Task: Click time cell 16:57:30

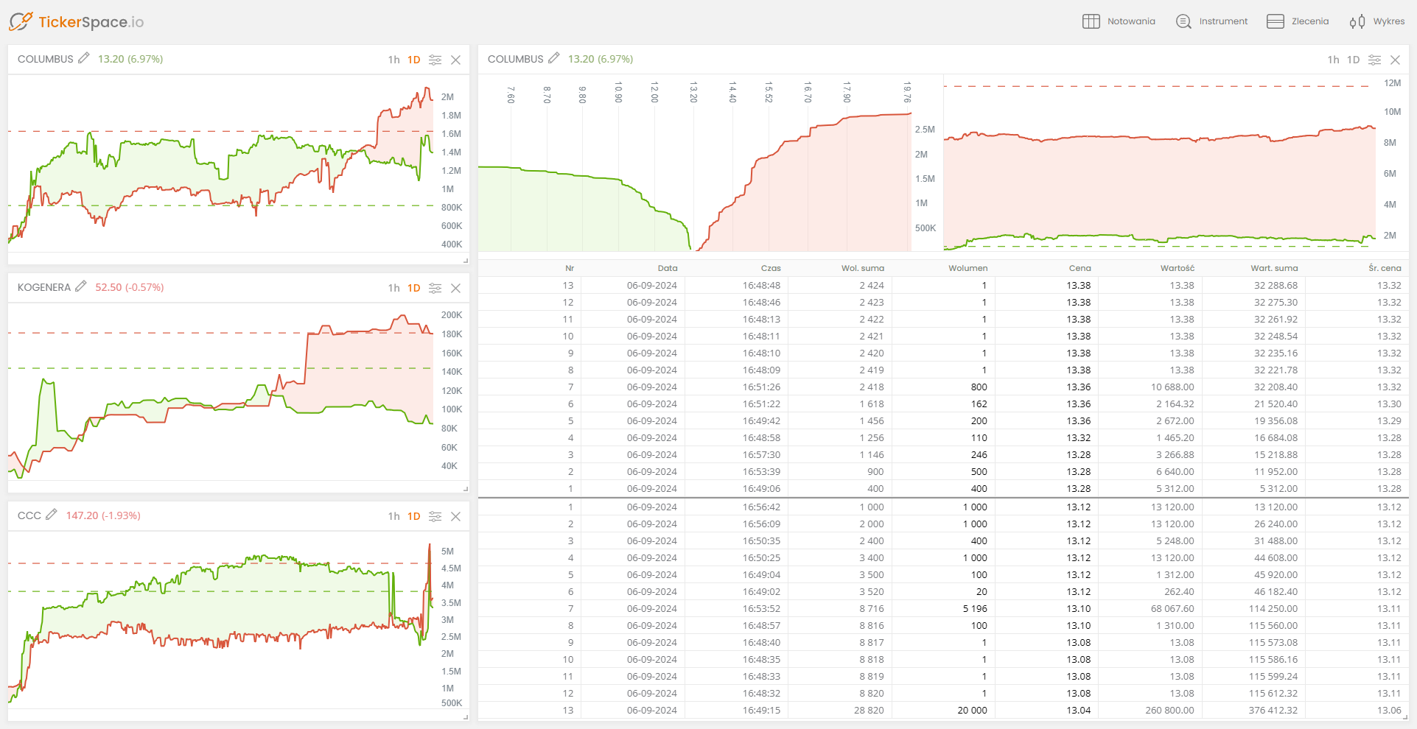Action: coord(761,454)
